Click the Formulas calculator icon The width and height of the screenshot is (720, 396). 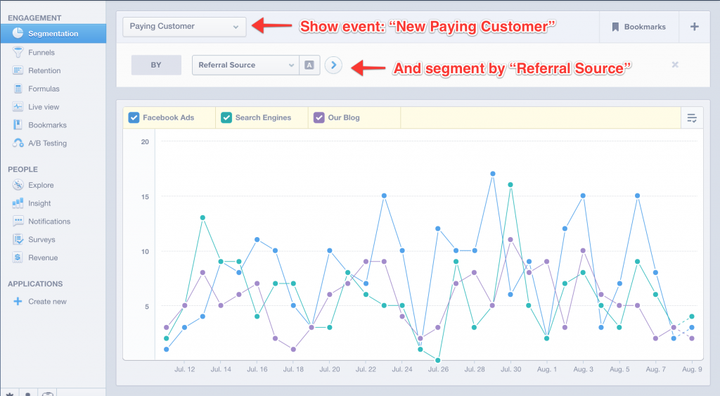click(x=18, y=89)
